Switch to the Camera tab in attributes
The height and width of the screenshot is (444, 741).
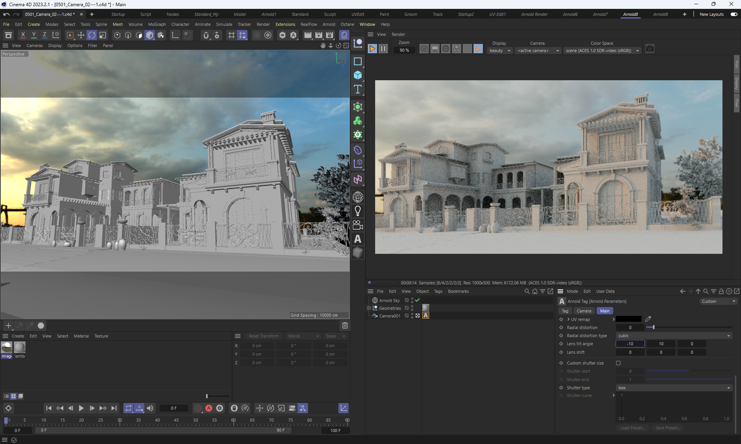tap(584, 311)
